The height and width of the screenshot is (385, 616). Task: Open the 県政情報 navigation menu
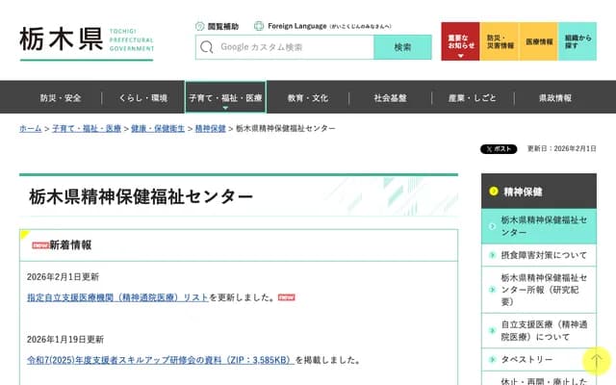[555, 98]
